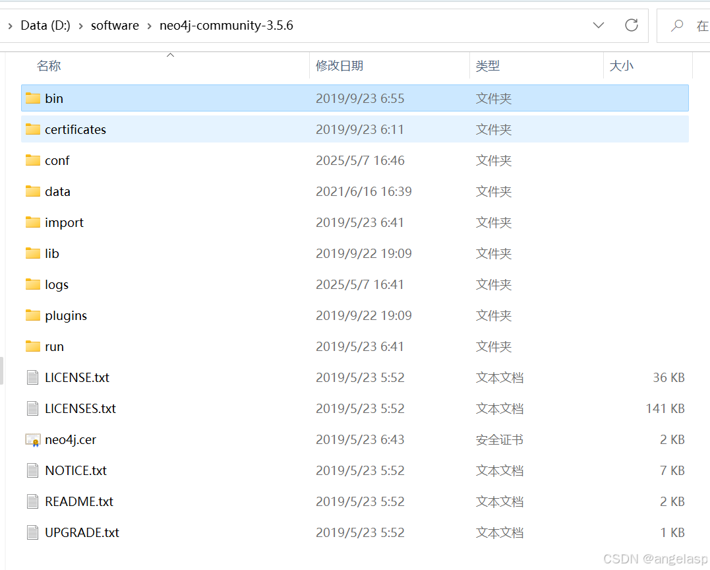Go to software folder in breadcrumb
Viewport: 710px width, 570px height.
click(115, 25)
